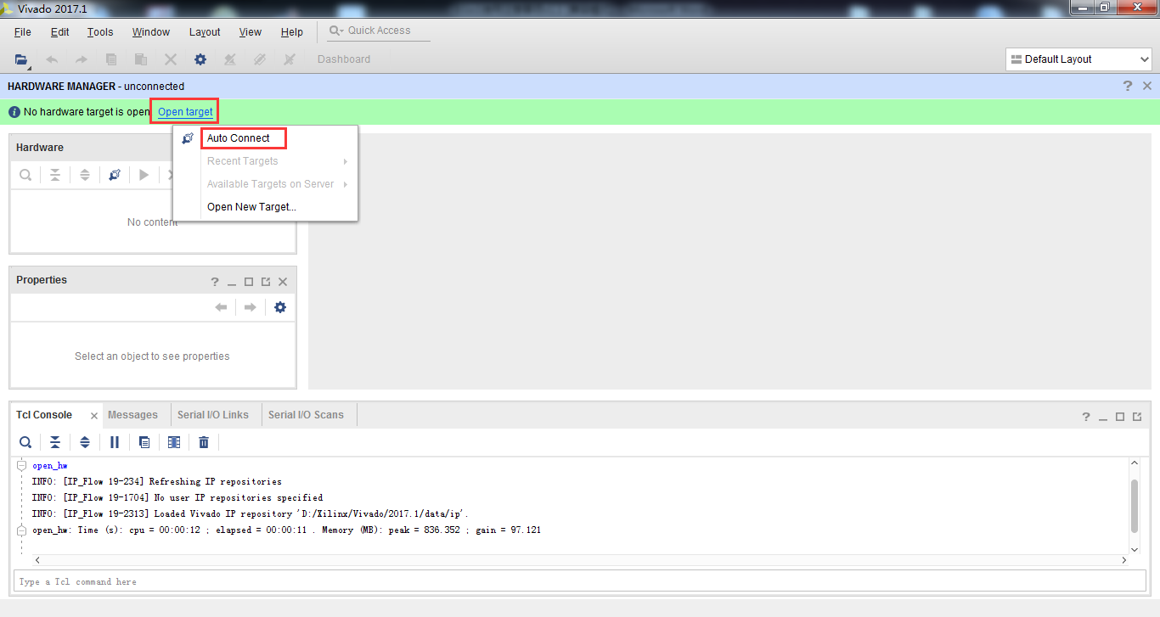Screen dimensions: 1160x617
Task: Go to previous object in Properties panel
Action: click(221, 307)
